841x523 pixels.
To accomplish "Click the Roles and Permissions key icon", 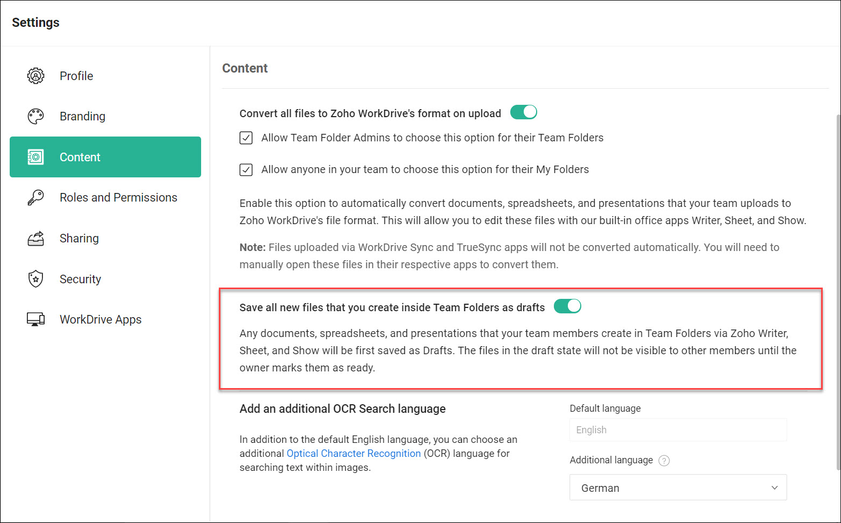I will pos(35,198).
